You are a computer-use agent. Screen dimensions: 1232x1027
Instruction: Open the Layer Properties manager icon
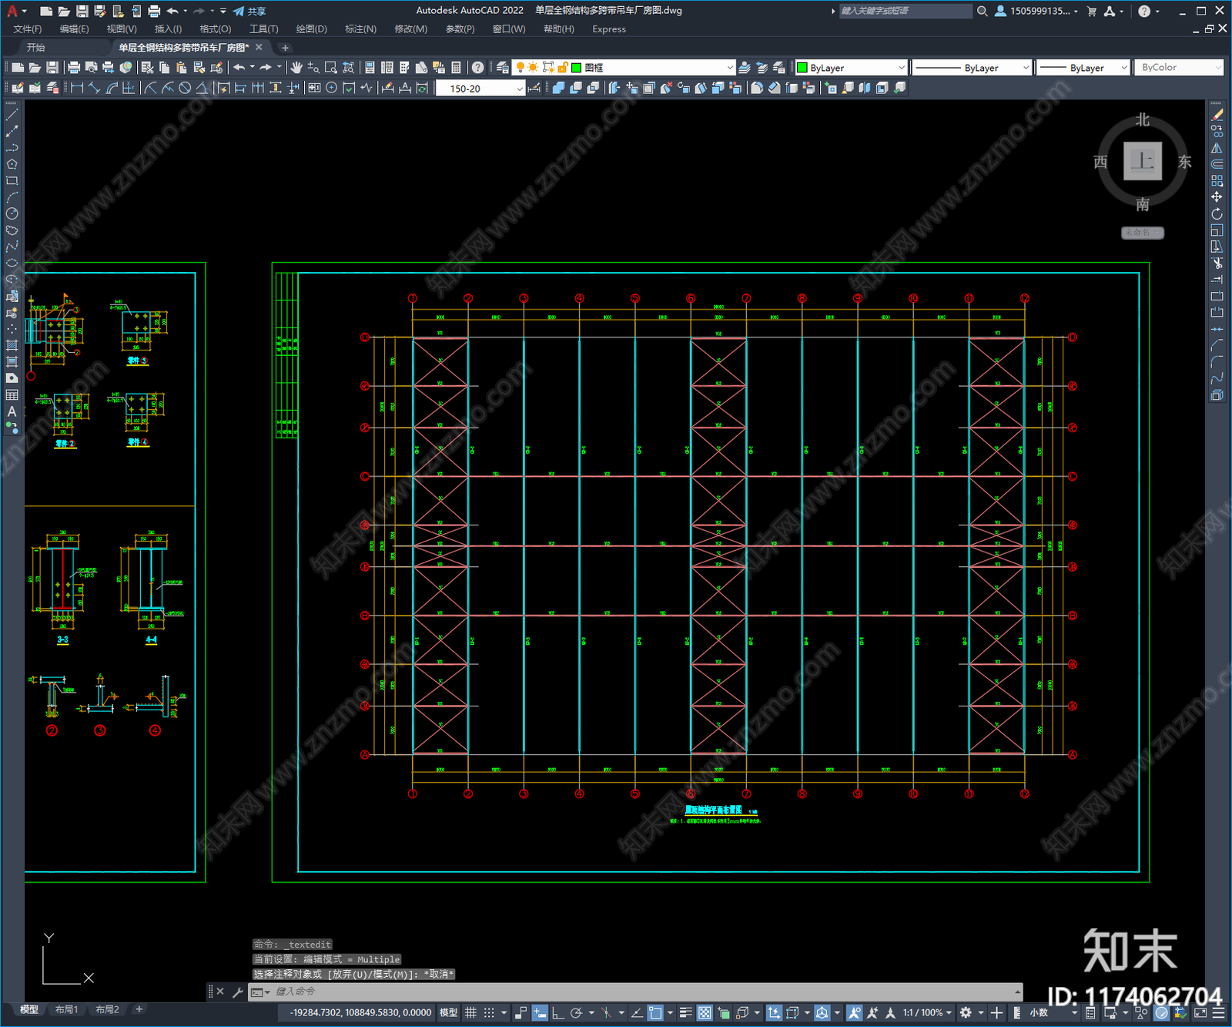tap(502, 68)
